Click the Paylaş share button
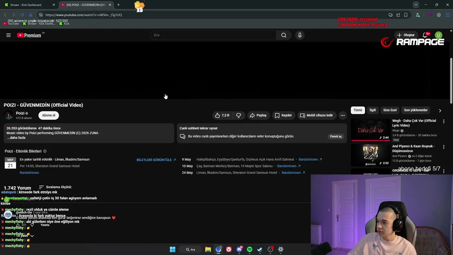Image resolution: width=453 pixels, height=255 pixels. click(x=258, y=115)
